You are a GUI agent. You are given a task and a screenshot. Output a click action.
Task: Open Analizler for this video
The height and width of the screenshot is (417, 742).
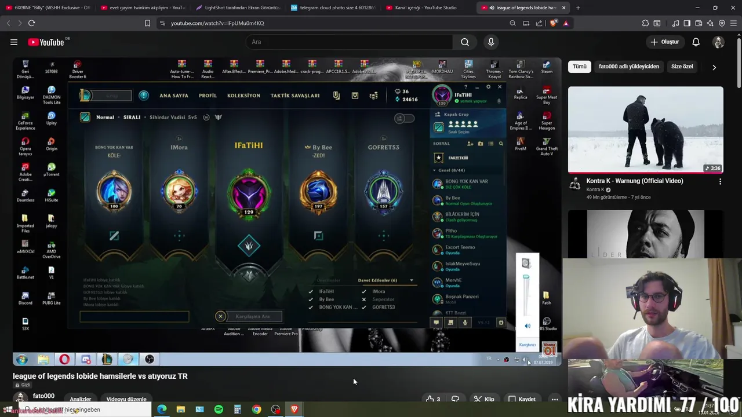81,399
